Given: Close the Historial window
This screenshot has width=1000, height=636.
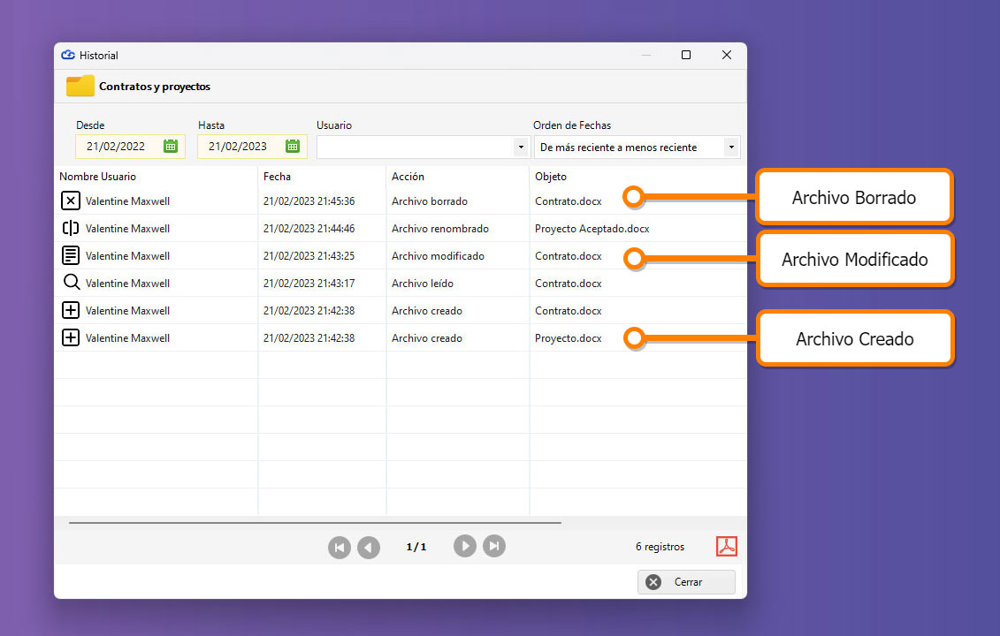Looking at the screenshot, I should (727, 55).
